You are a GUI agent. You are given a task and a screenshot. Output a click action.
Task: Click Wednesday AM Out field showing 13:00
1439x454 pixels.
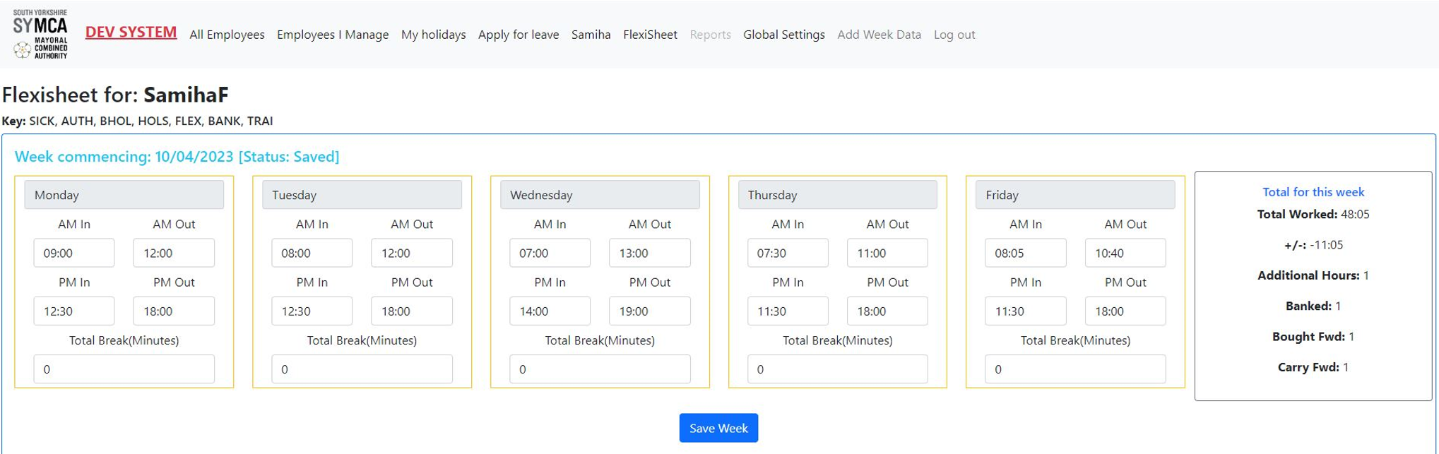pyautogui.click(x=650, y=253)
